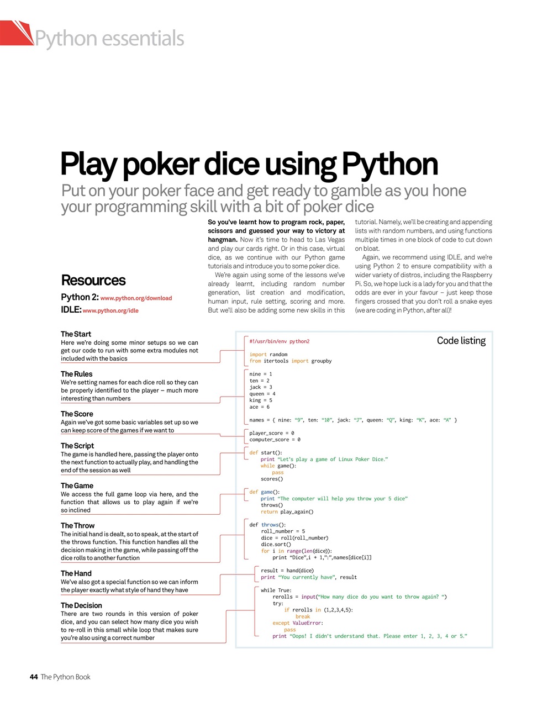Click The Score heading
The height and width of the screenshot is (707, 548).
[x=77, y=414]
